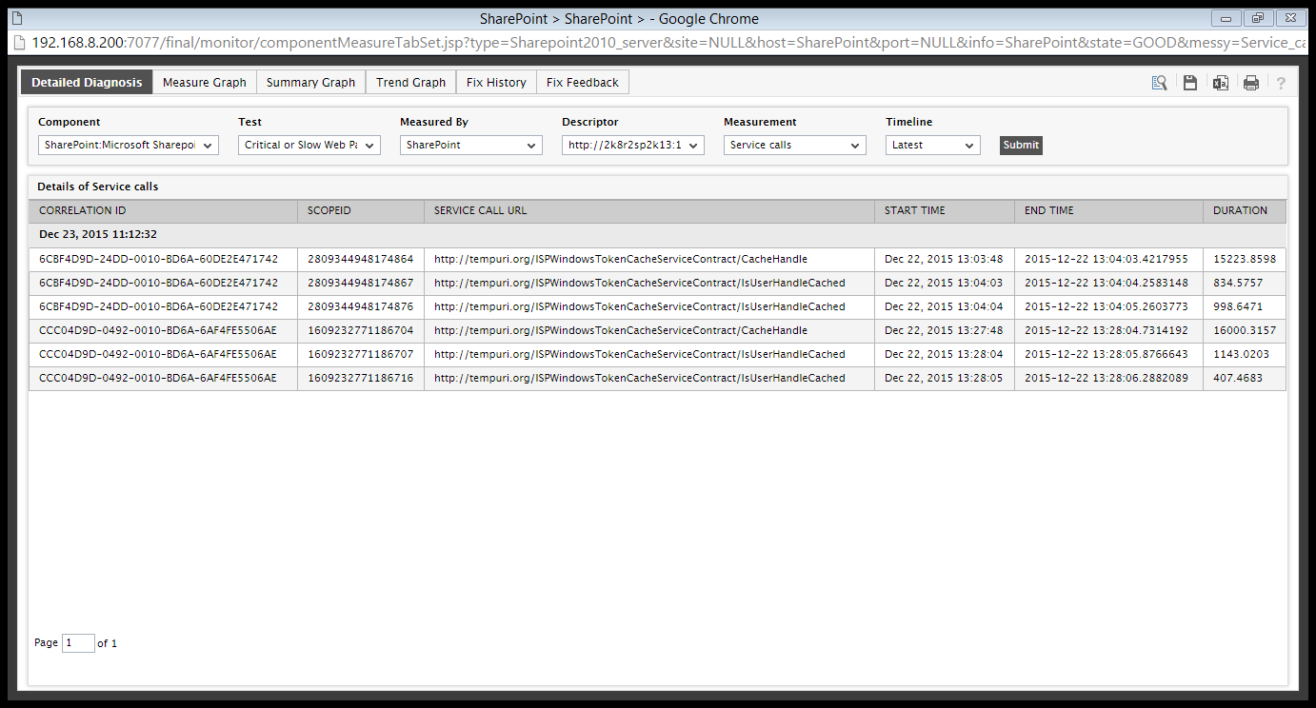Click the START TIME column header

(x=945, y=210)
